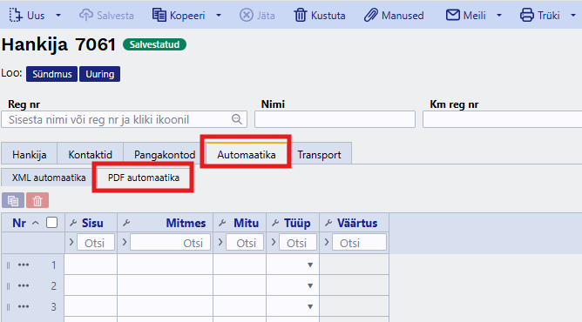
Task: Click the Salvesta save button
Action: [106, 16]
